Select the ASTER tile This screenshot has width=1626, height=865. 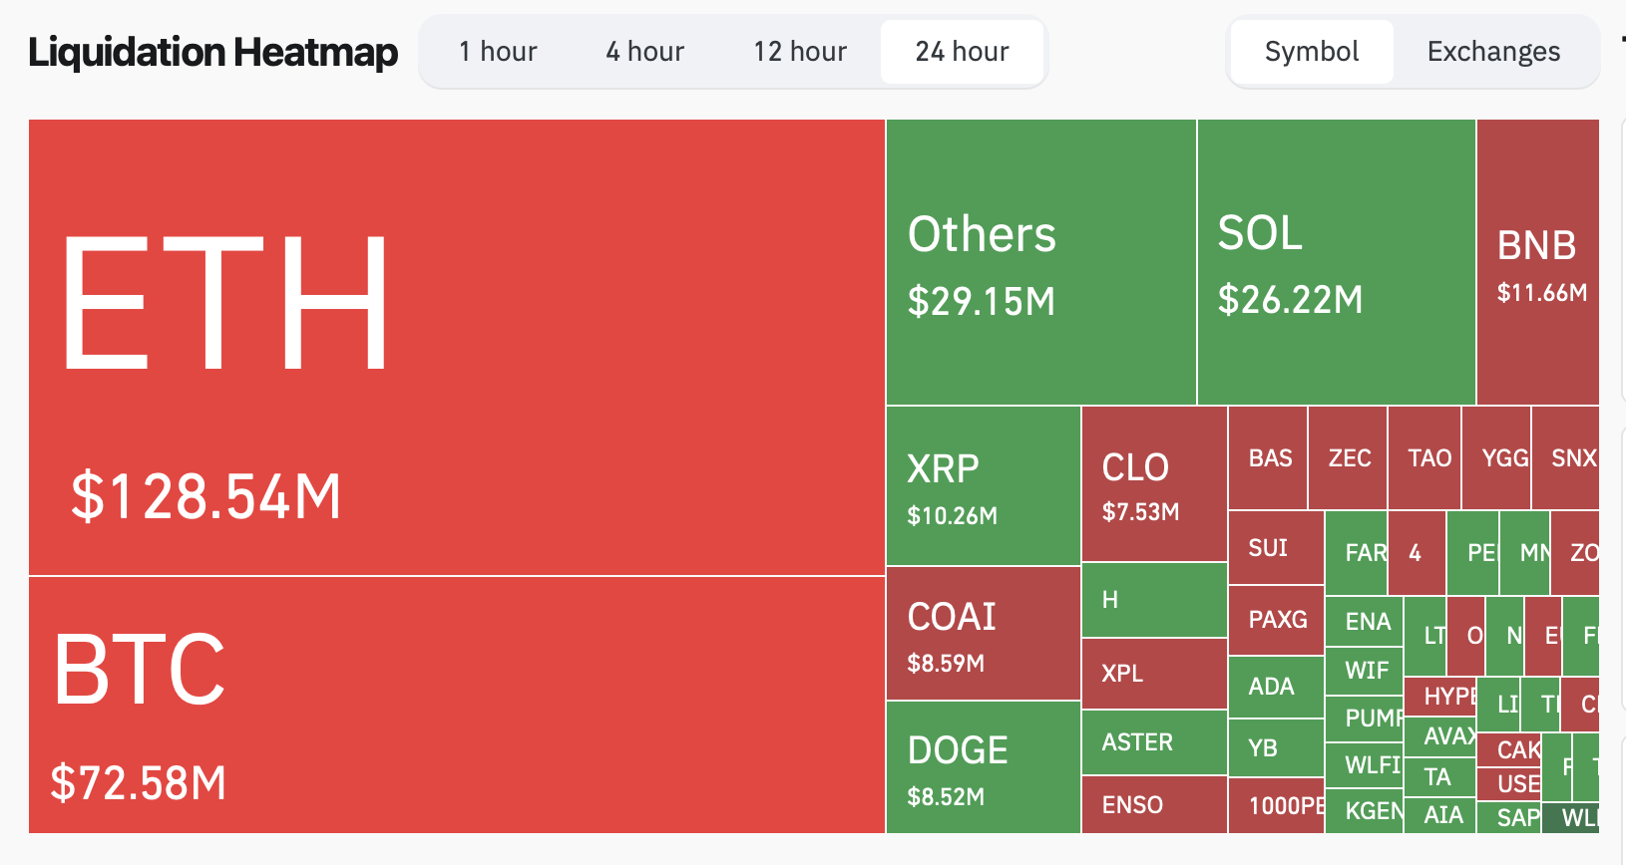coord(1153,742)
